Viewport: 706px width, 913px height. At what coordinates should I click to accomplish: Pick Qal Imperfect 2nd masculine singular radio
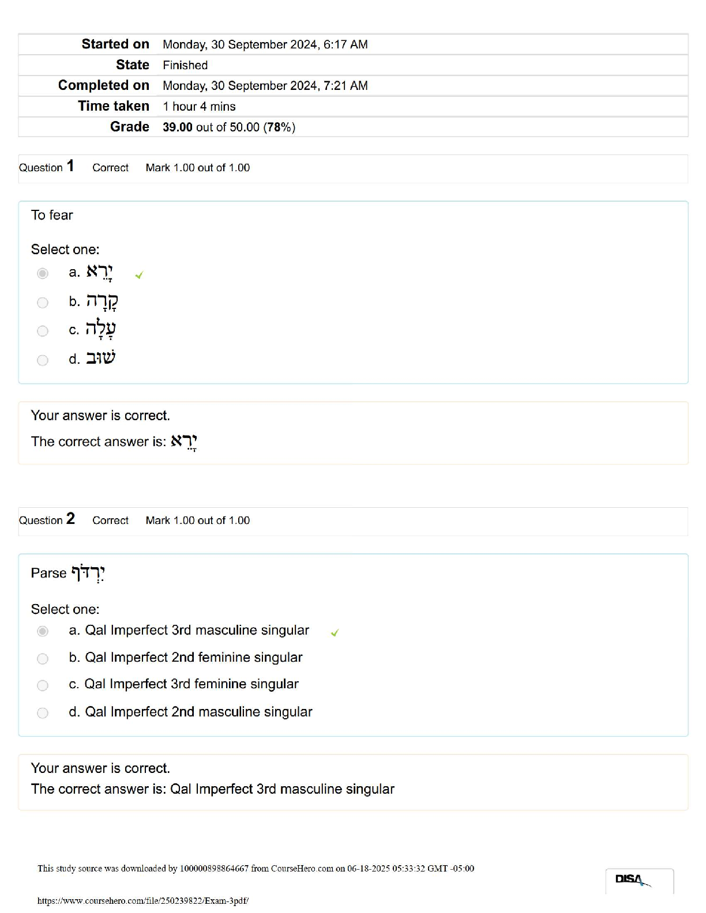[43, 713]
